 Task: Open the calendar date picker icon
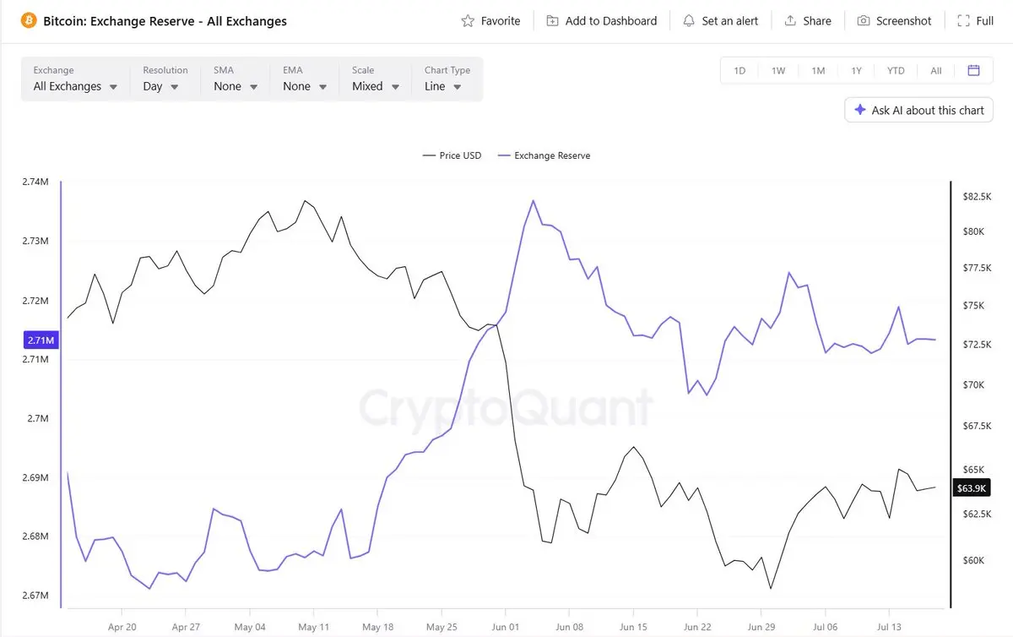coord(973,70)
